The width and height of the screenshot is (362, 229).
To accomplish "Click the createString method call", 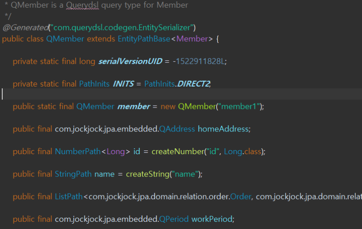I will click(148, 174).
